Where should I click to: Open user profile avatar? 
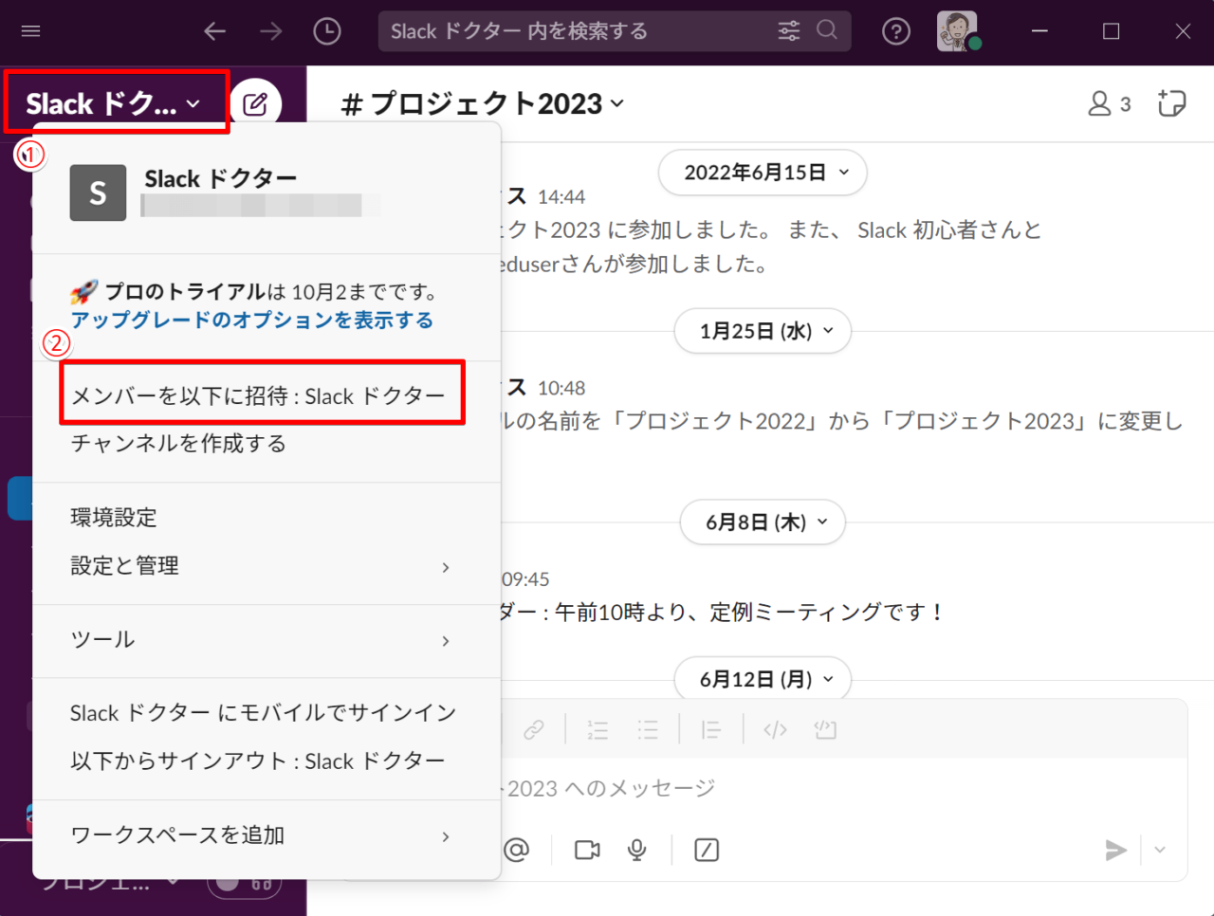coord(957,31)
